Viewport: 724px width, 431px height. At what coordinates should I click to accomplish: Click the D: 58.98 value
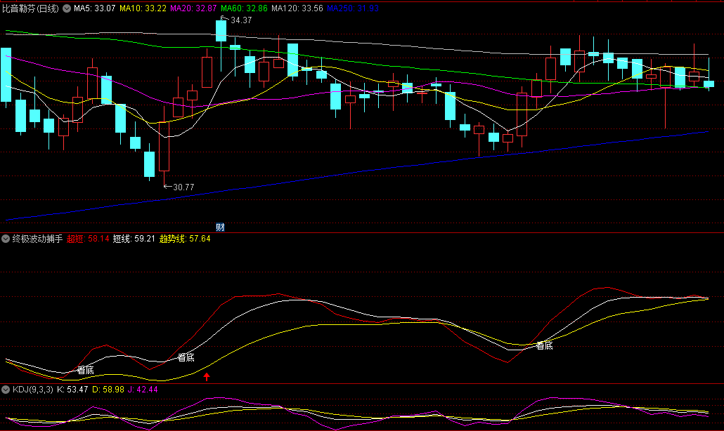pyautogui.click(x=108, y=390)
